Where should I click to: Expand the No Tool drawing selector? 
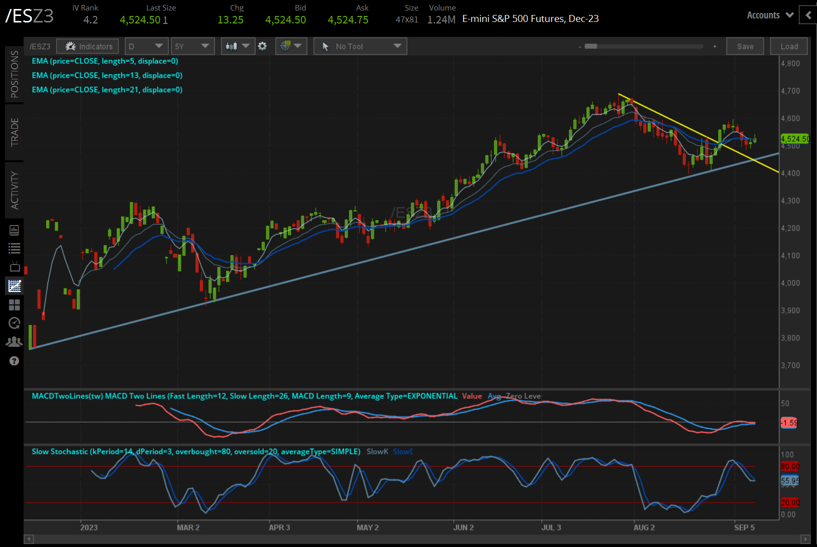pyautogui.click(x=360, y=46)
